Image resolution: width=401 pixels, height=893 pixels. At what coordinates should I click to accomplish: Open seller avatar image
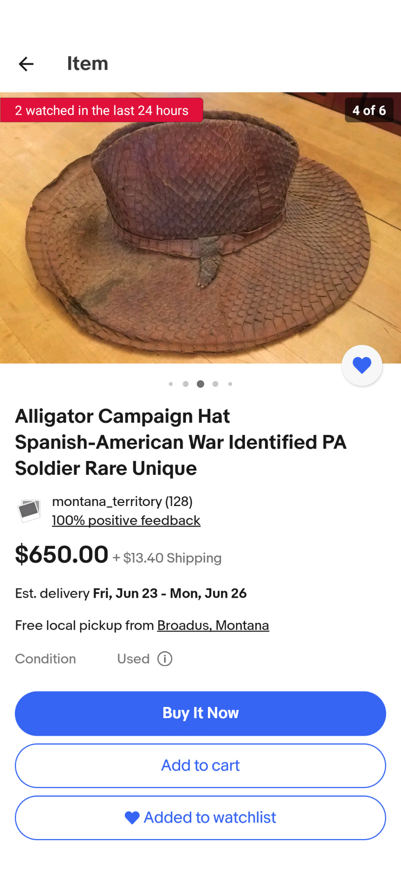pyautogui.click(x=29, y=511)
